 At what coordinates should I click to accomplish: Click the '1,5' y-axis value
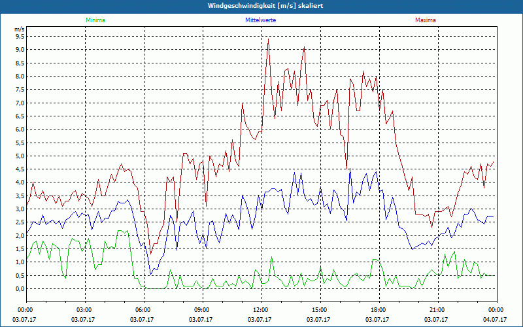tap(20, 249)
